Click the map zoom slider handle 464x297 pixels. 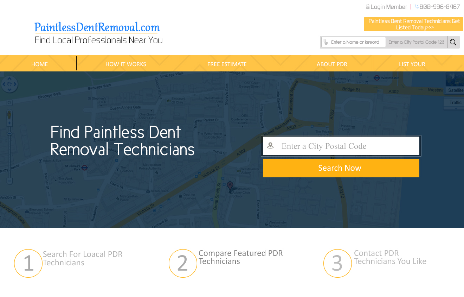point(9,134)
